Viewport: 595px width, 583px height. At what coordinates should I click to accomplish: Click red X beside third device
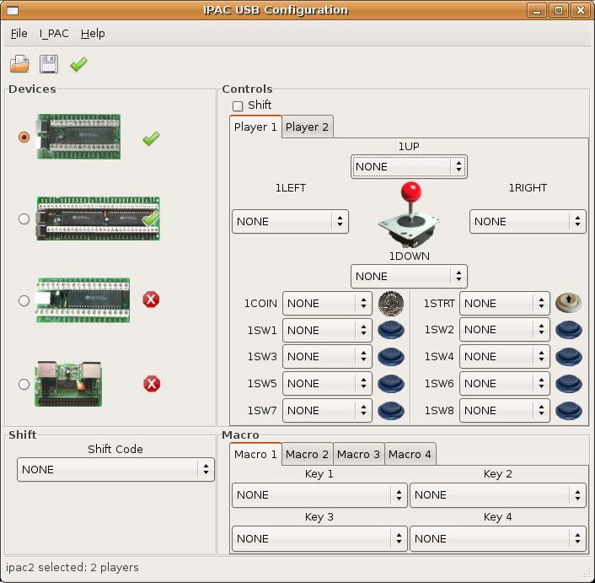(151, 300)
